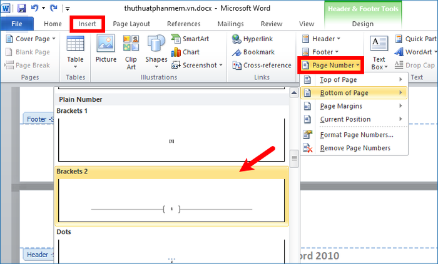Choose Current Position submenu
Viewport: 438px width, 264px height.
(x=354, y=119)
